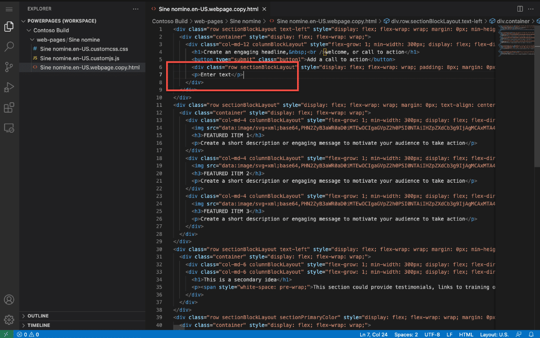Open the Extensions view icon

9,107
